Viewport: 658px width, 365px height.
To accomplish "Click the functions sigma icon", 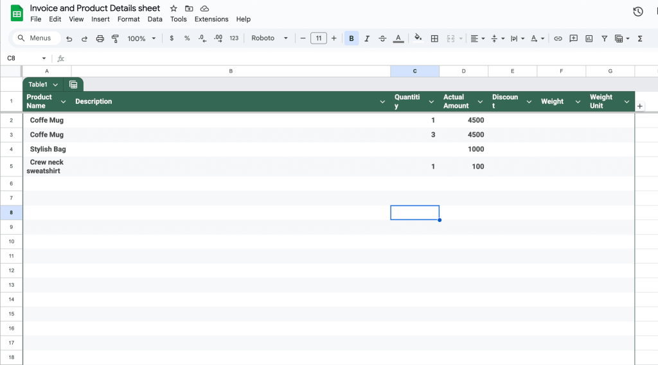I will click(x=640, y=38).
